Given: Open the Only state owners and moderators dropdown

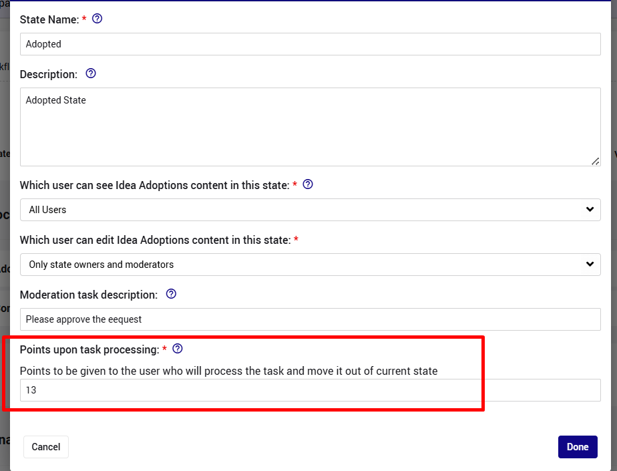Looking at the screenshot, I should click(310, 265).
